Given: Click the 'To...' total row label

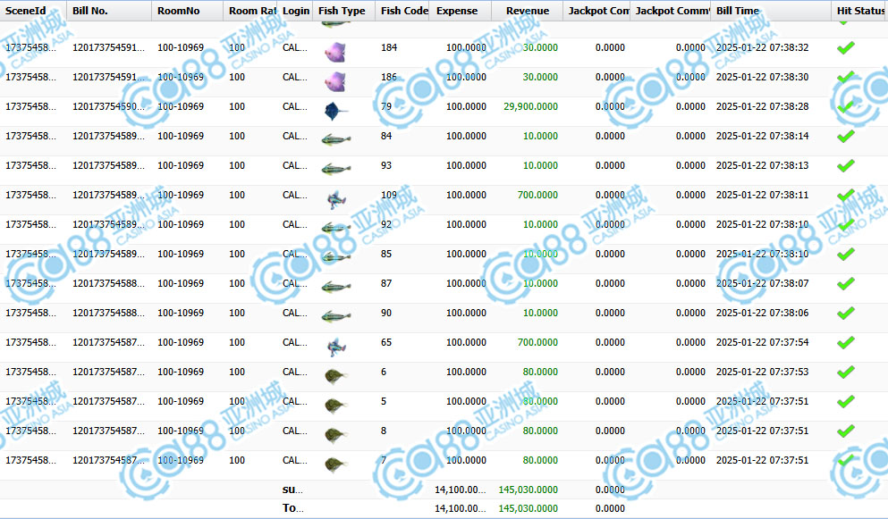Looking at the screenshot, I should 292,508.
